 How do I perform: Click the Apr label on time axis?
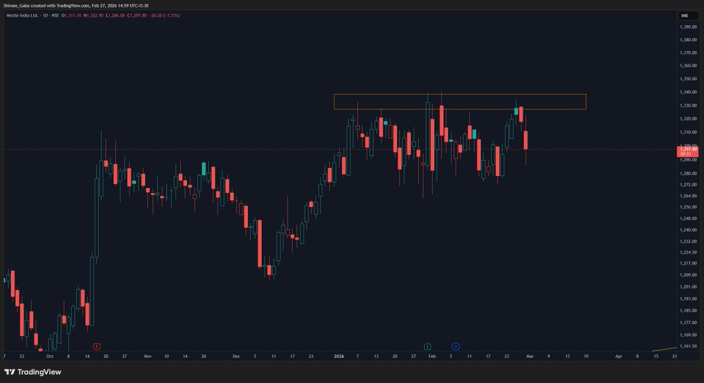[618, 356]
